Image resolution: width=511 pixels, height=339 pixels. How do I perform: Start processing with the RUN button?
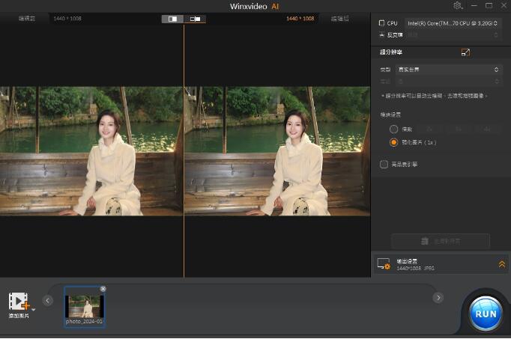[x=486, y=314]
